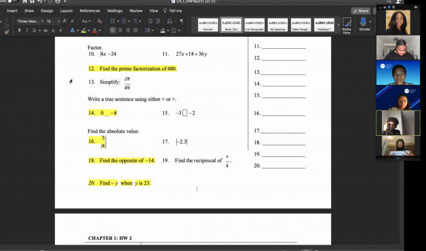The height and width of the screenshot is (251, 426).
Task: Open the References ribbon tab
Action: 90,11
